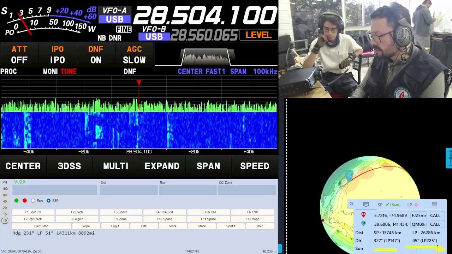The height and width of the screenshot is (254, 452).
Task: Click F6 TNX macro button
Action: pos(252,212)
